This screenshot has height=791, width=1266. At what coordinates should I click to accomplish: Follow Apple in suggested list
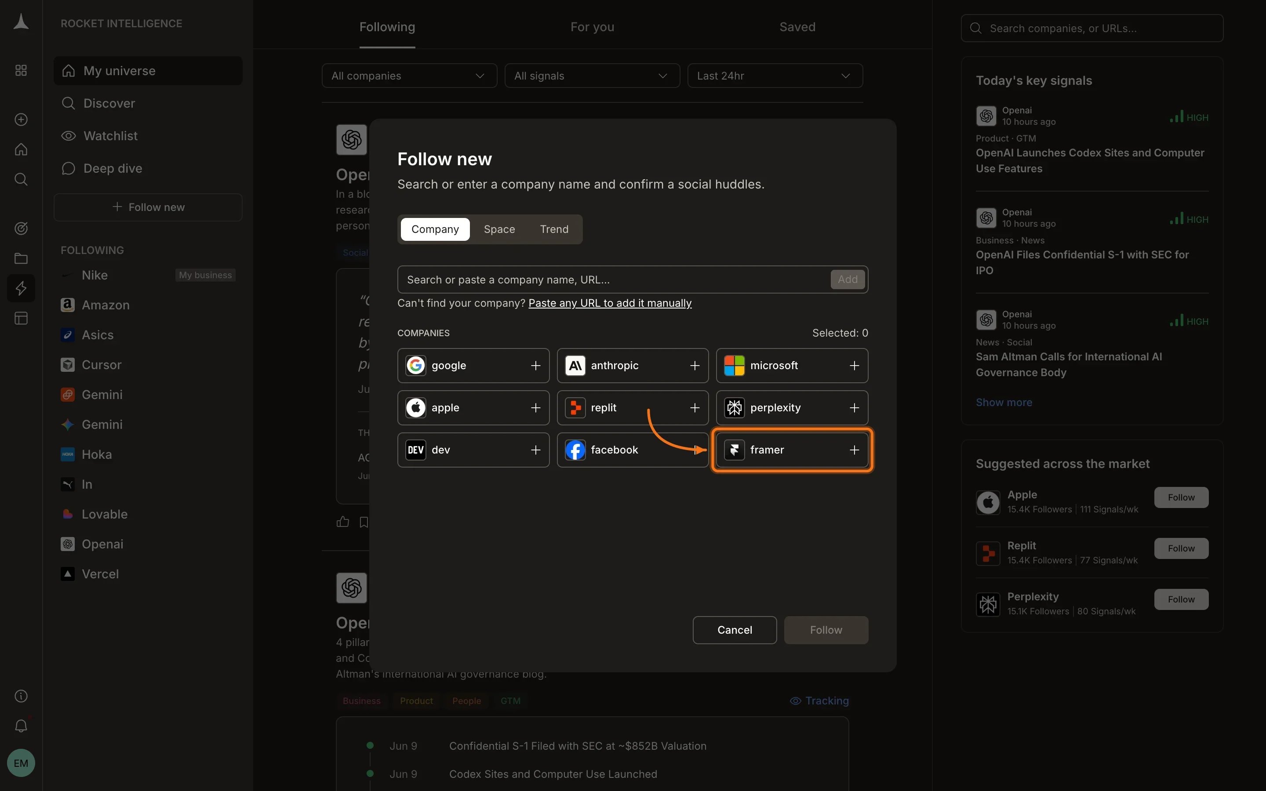[x=1181, y=497]
